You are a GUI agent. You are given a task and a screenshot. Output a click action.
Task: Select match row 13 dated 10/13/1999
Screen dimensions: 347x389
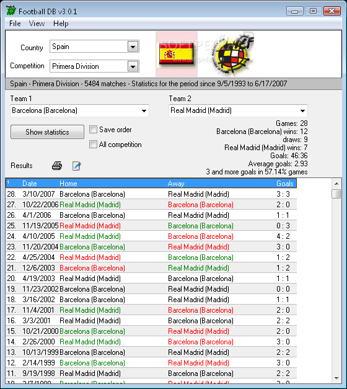pos(151,352)
